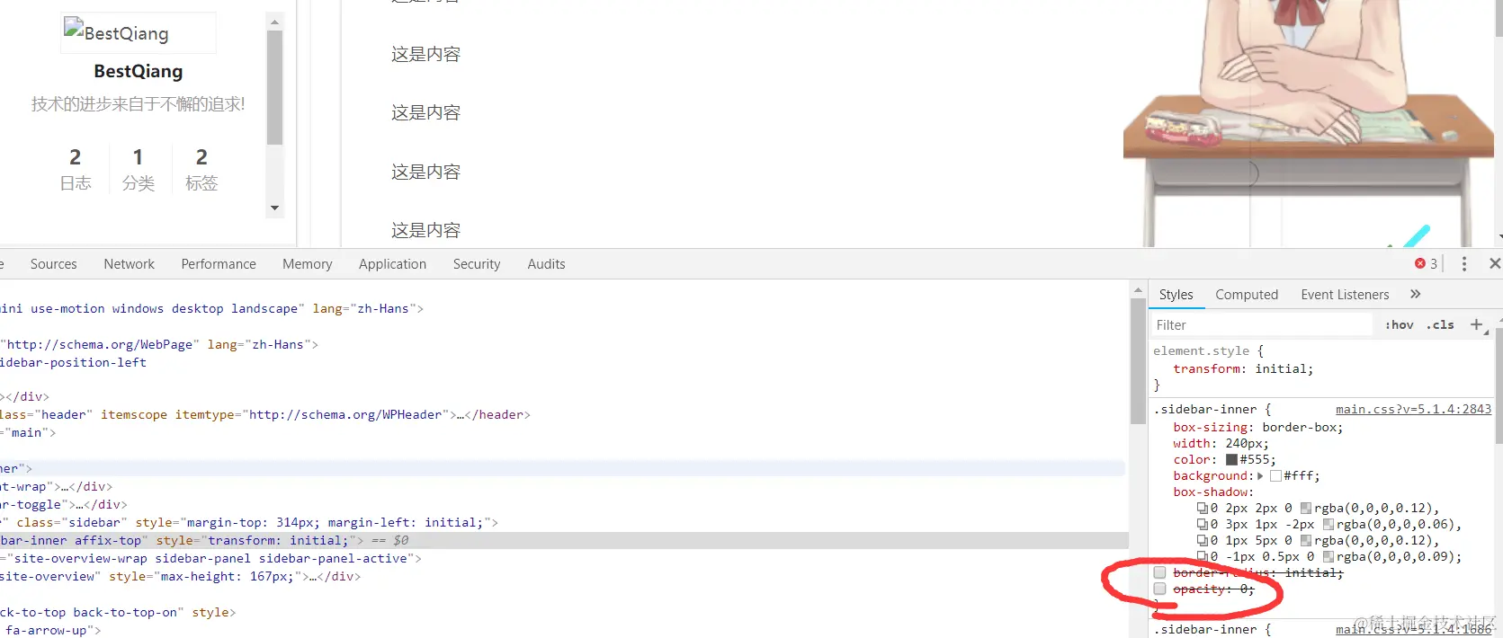The width and height of the screenshot is (1503, 638).
Task: Open main.css?v=5.1.4:1686 source link
Action: 1413,629
